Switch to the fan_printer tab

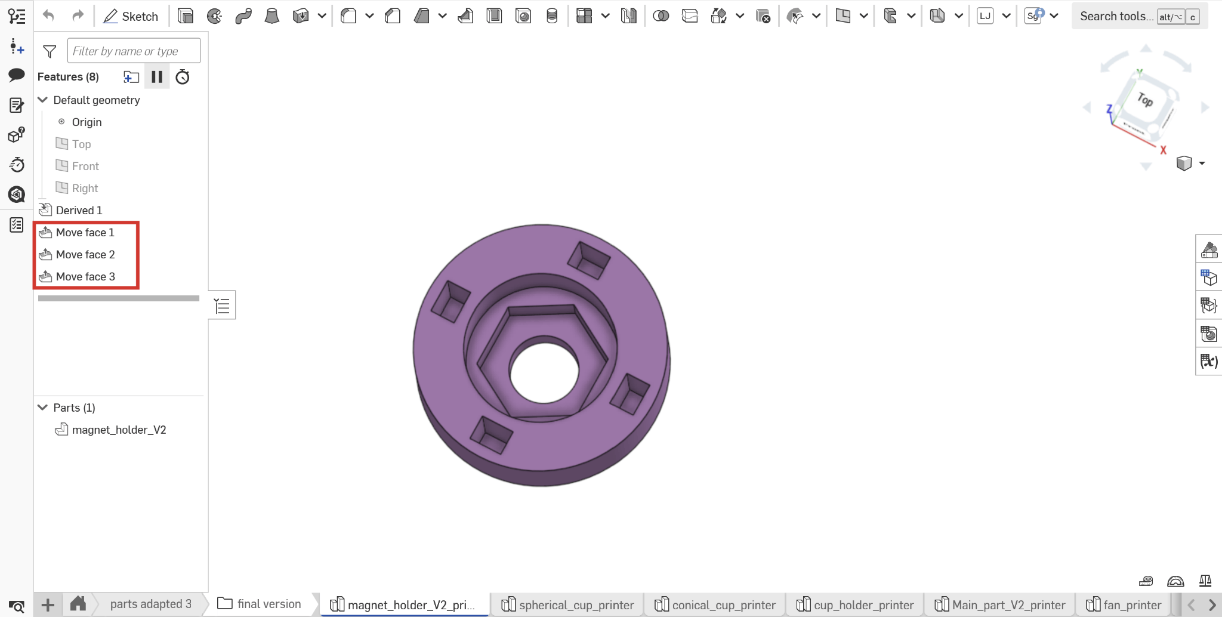[x=1124, y=604]
